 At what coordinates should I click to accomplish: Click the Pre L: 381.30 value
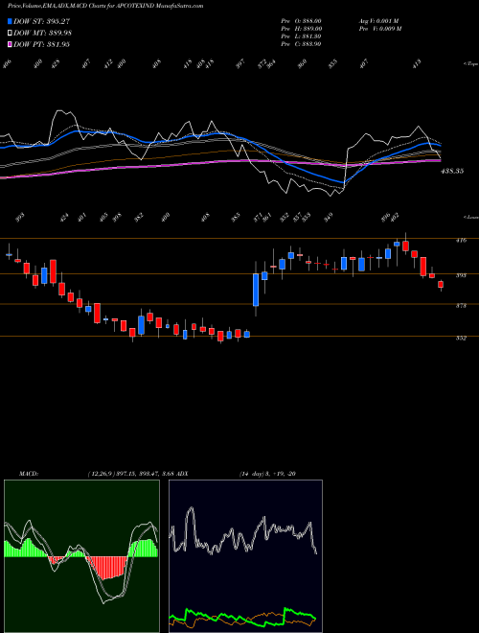pyautogui.click(x=301, y=36)
